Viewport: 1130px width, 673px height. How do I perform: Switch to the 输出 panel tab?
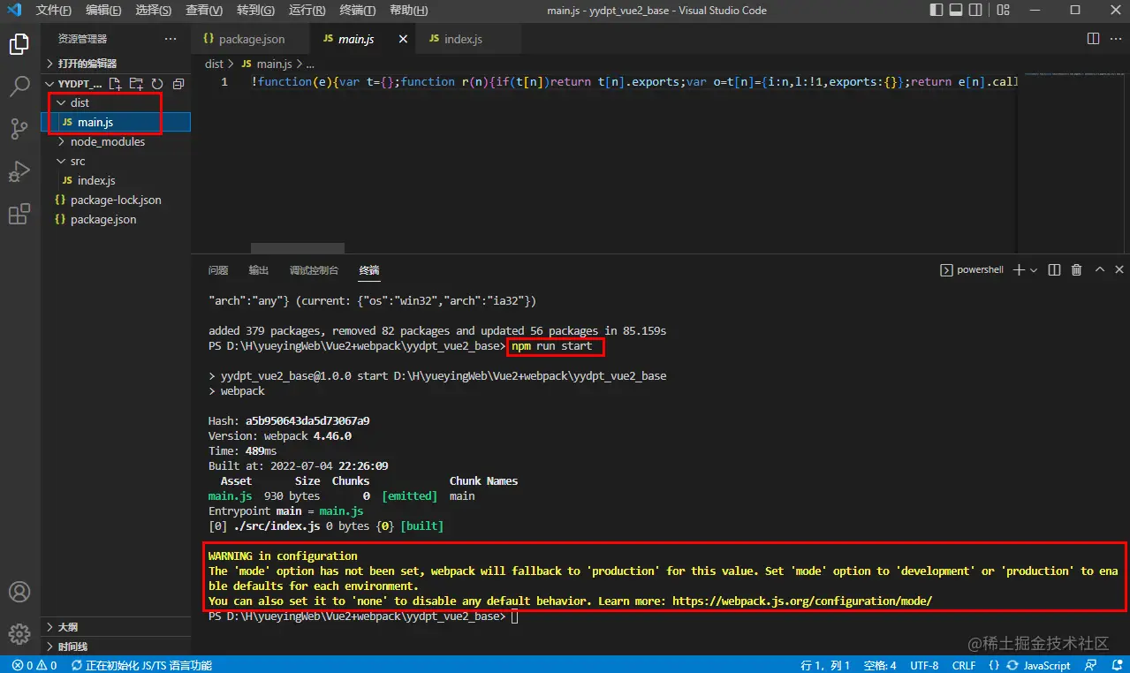pyautogui.click(x=259, y=270)
